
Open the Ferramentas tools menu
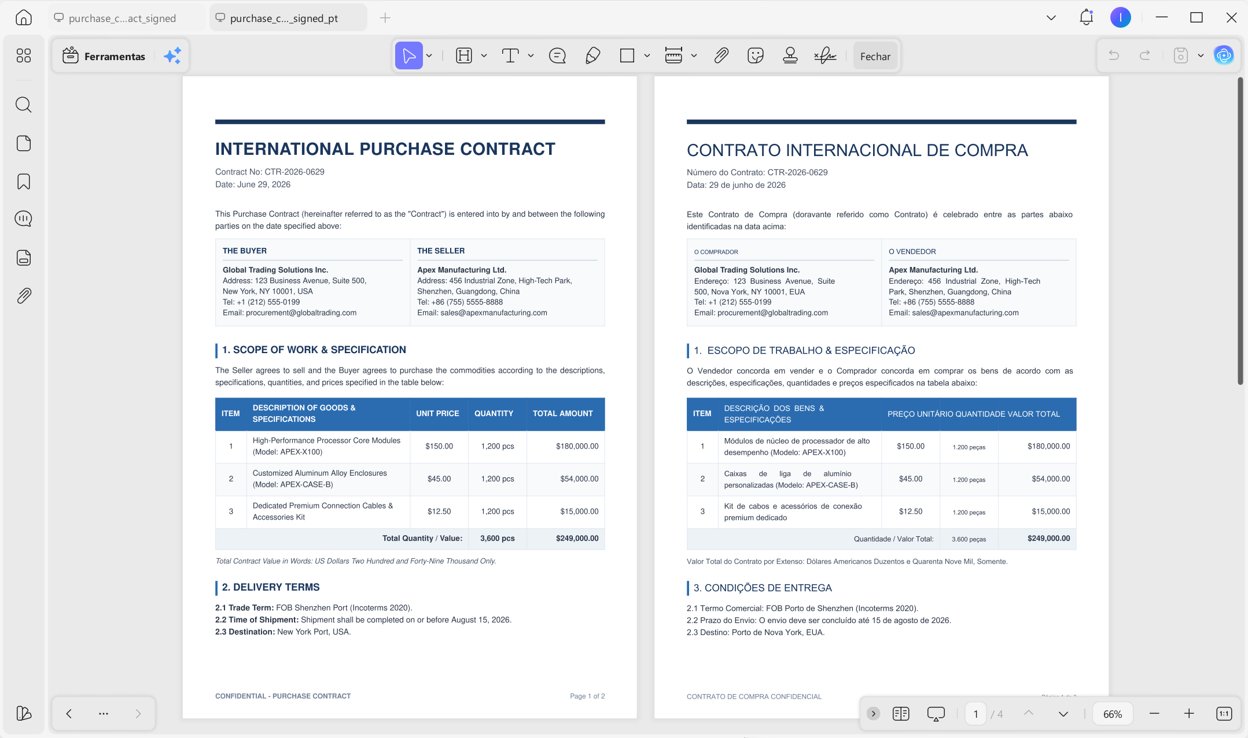[x=105, y=55]
